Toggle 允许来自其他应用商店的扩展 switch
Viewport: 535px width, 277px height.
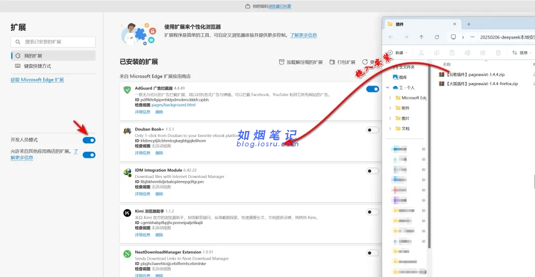coord(89,155)
